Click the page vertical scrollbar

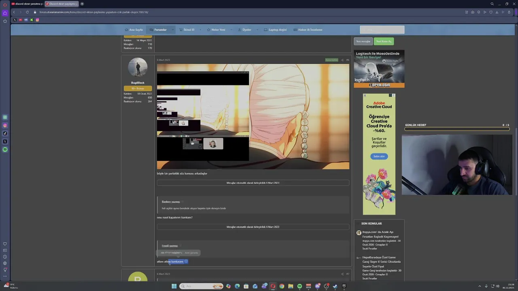pyautogui.click(x=516, y=162)
